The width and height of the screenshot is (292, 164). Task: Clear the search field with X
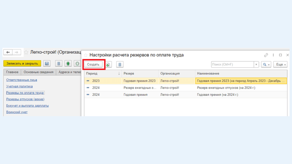tap(256, 64)
